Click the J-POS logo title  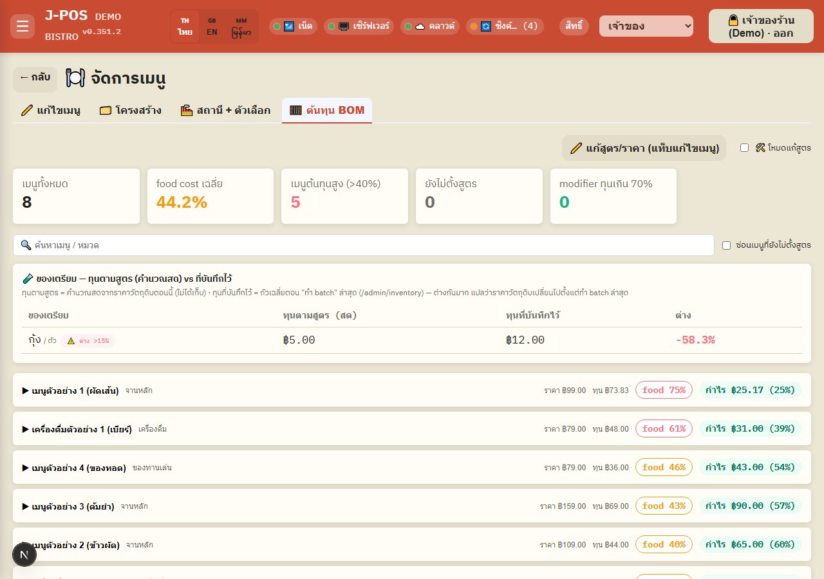[66, 15]
